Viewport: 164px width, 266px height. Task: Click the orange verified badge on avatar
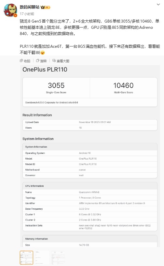coord(15,15)
